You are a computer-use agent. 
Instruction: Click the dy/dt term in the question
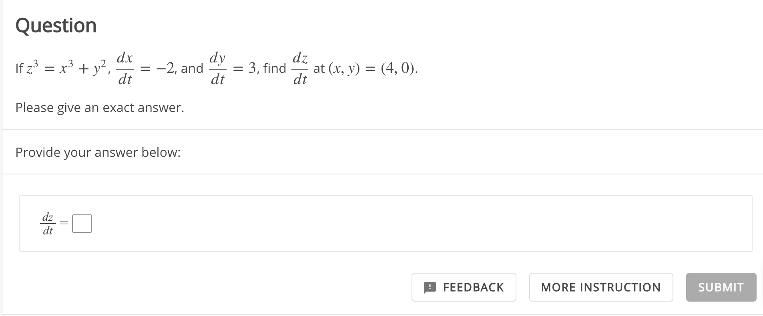click(x=218, y=68)
